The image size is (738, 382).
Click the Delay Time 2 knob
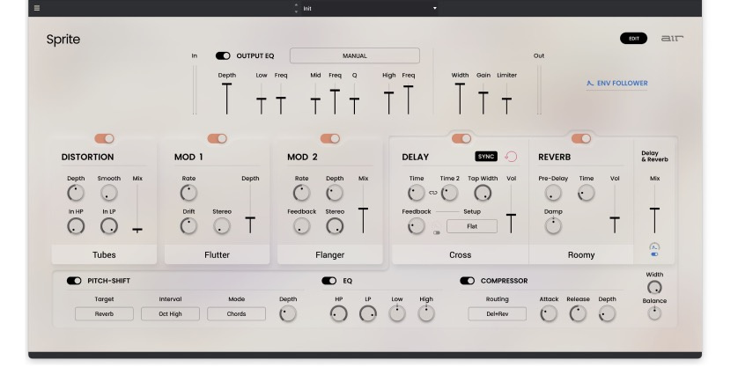(x=449, y=193)
